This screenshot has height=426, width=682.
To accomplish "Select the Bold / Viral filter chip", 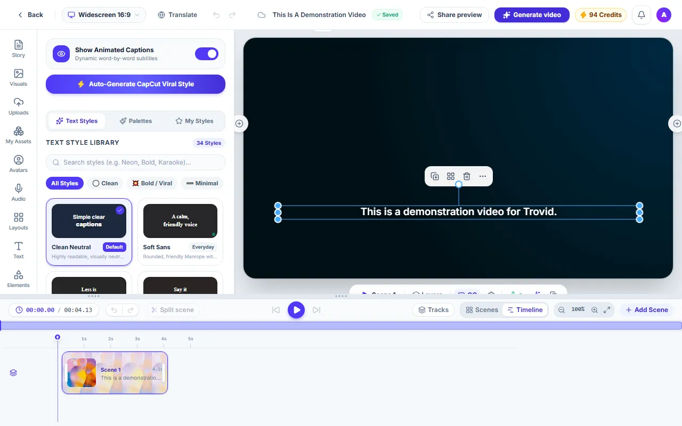I will 152,183.
